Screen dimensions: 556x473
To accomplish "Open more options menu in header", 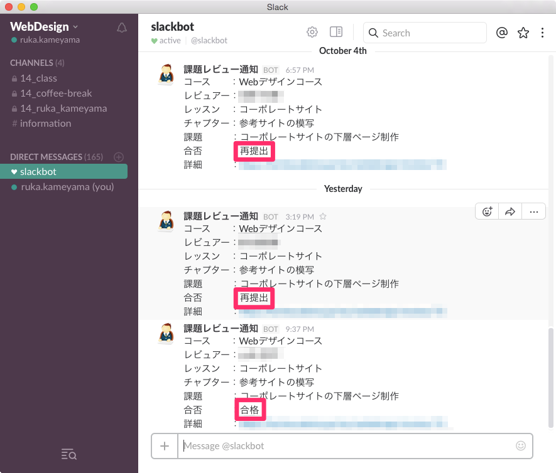I will coord(542,33).
